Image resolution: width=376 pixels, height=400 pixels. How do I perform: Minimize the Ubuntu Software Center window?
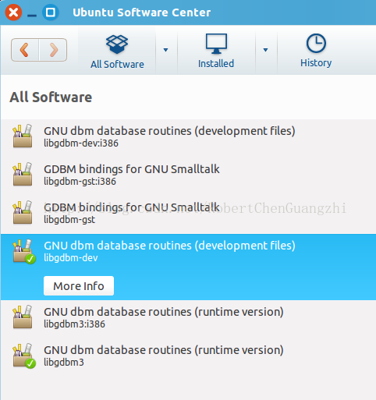point(32,16)
